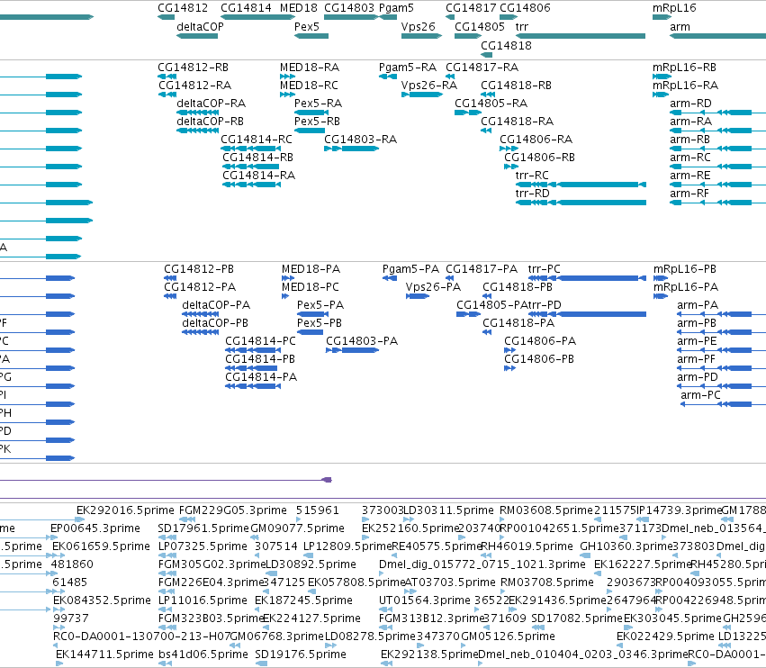This screenshot has height=668, width=766.
Task: Click the trr-RD transcript label
Action: coord(533,193)
